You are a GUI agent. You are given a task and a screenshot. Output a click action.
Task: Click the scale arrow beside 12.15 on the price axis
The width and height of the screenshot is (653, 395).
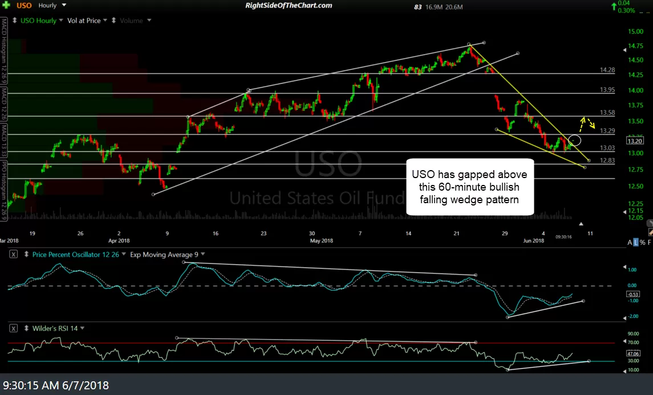624,212
